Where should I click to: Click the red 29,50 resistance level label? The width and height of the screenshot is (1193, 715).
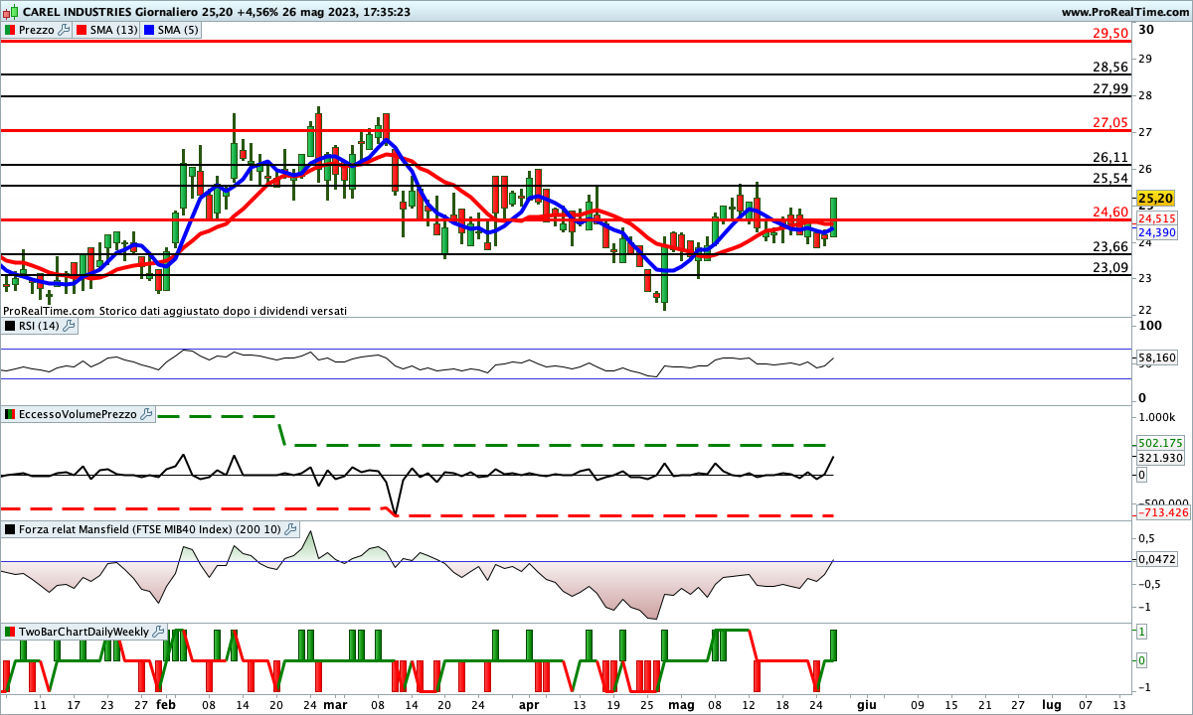click(x=1110, y=33)
